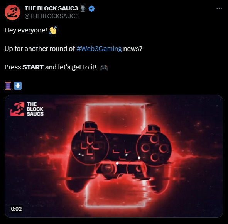This screenshot has width=228, height=224.
Task: Click the waving hand emoji
Action: click(x=53, y=30)
